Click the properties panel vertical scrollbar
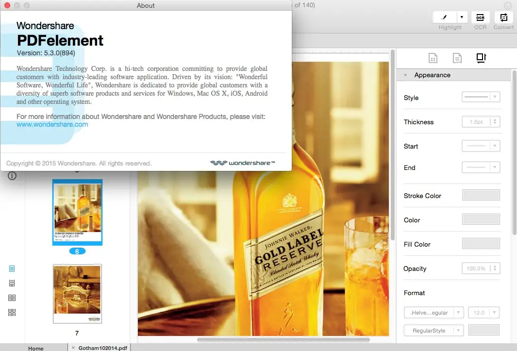The width and height of the screenshot is (517, 351). click(x=514, y=152)
